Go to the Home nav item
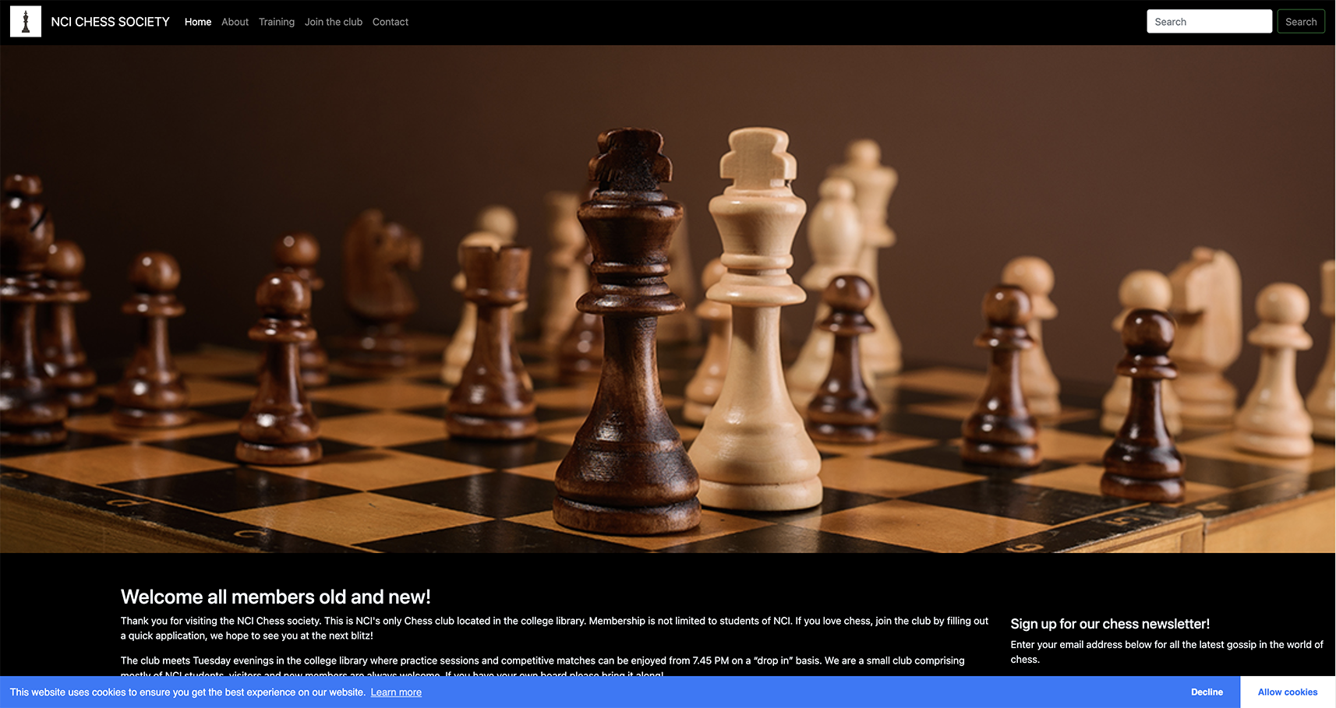This screenshot has height=708, width=1336. (x=198, y=22)
